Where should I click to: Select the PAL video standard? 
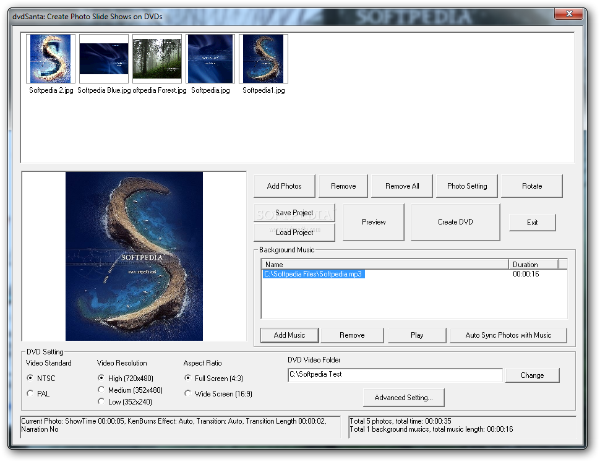(38, 393)
